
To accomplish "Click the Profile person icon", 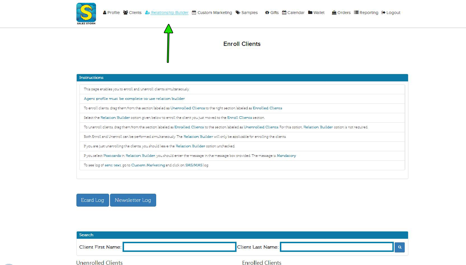I will [x=105, y=13].
